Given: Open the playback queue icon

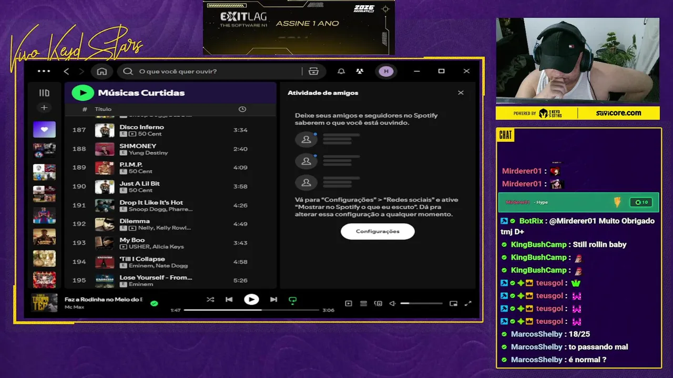Looking at the screenshot, I should click(363, 303).
